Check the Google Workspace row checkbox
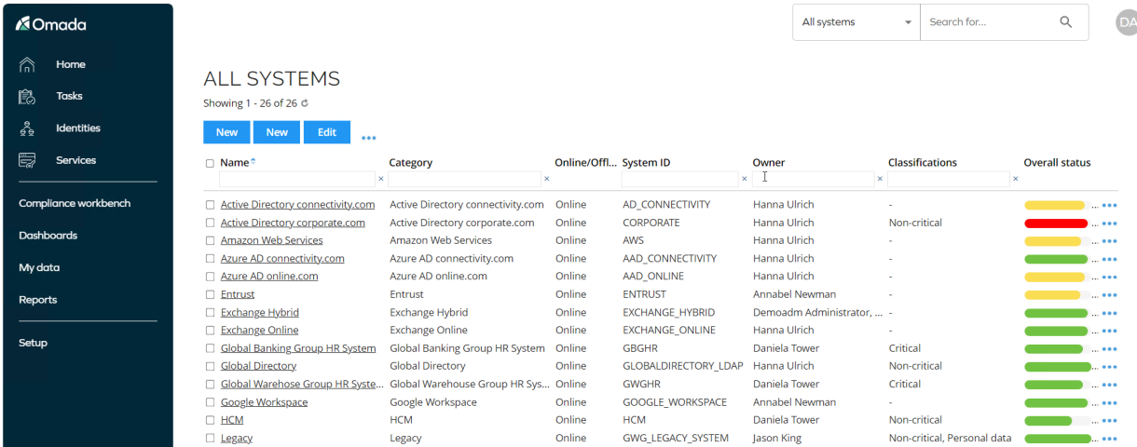The height and width of the screenshot is (447, 1137). coord(210,402)
